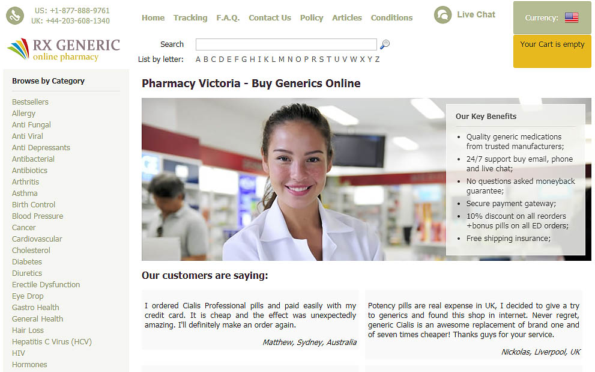Open the Tracking menu item

point(190,18)
